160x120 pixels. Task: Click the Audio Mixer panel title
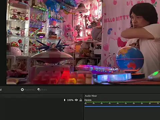click(x=91, y=96)
